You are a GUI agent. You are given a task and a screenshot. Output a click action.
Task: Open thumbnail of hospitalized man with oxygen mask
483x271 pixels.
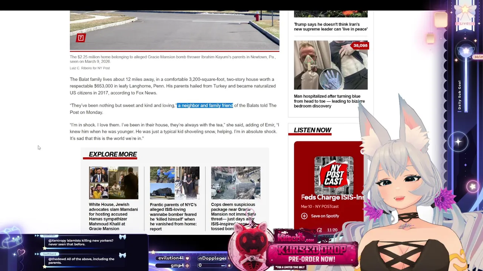coord(331,65)
